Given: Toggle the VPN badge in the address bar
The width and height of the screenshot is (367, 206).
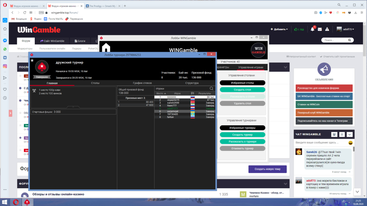Looking at the screenshot, I should (41, 12).
